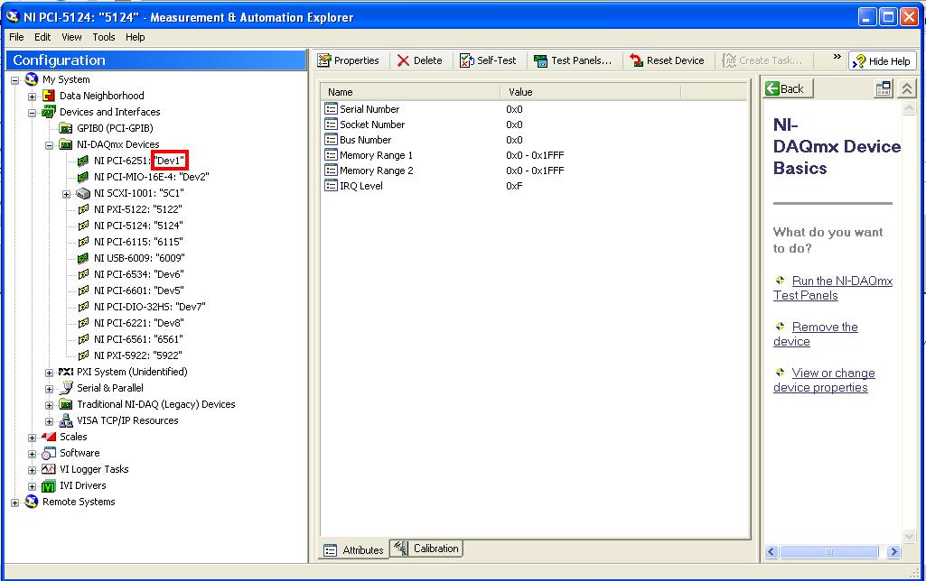Toggle Hide Help to collapse the help pane
The image size is (926, 581).
click(x=881, y=60)
